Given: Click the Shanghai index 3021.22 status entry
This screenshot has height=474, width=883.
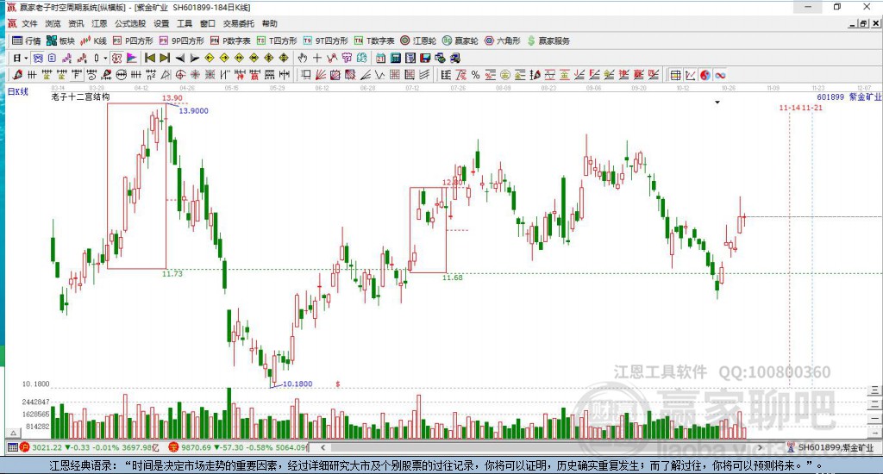Looking at the screenshot, I should (90, 447).
